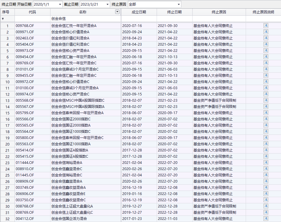The image size is (281, 222).
Task: Open termination note icon for 005568.OF
Action: pos(266,100)
